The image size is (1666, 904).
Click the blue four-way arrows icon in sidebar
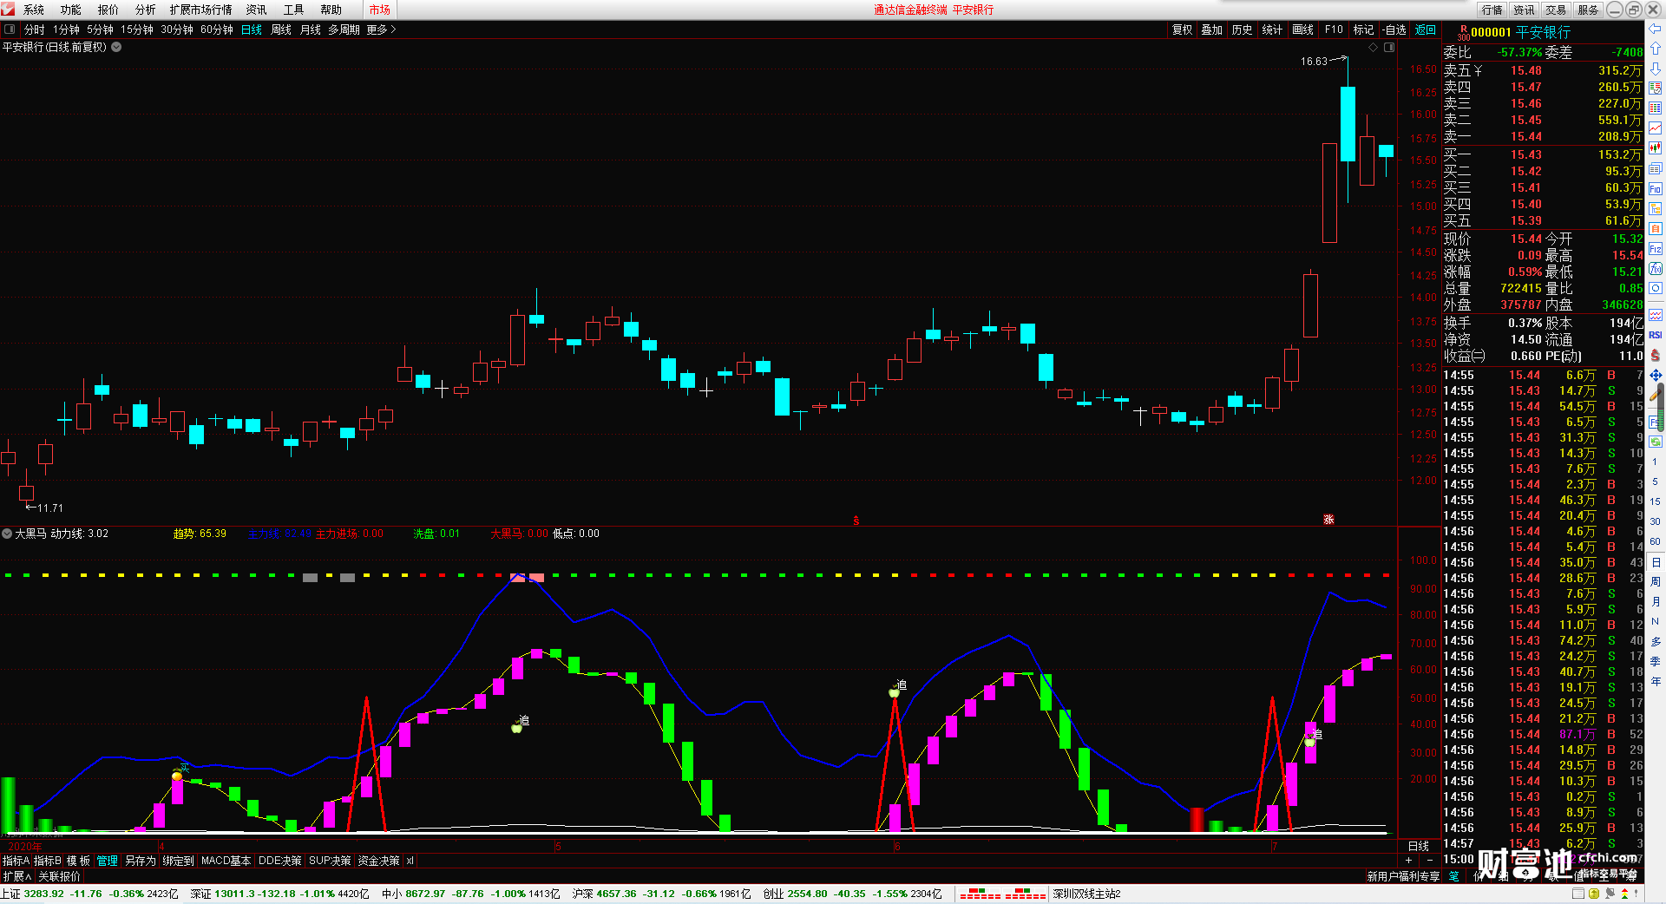pos(1655,375)
